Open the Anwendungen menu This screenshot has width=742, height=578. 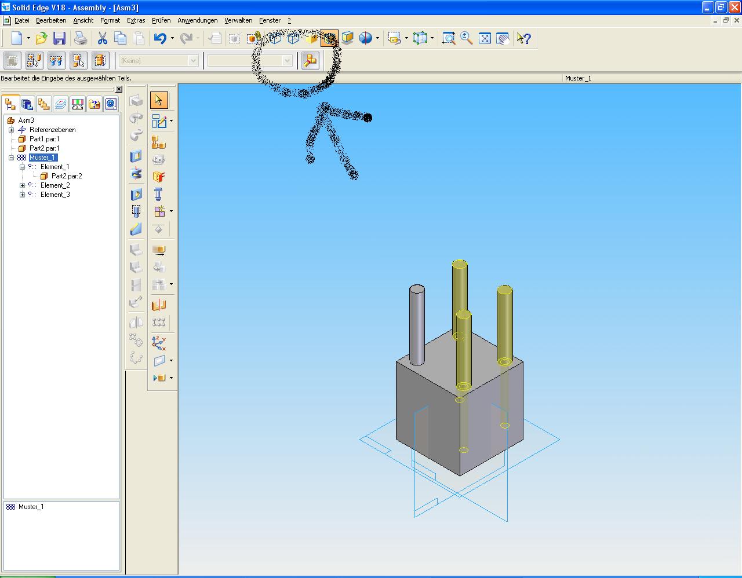pyautogui.click(x=198, y=20)
